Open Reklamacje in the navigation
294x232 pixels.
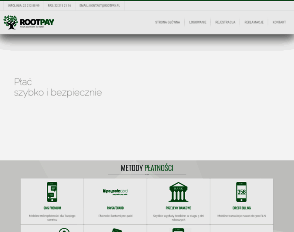(x=254, y=22)
